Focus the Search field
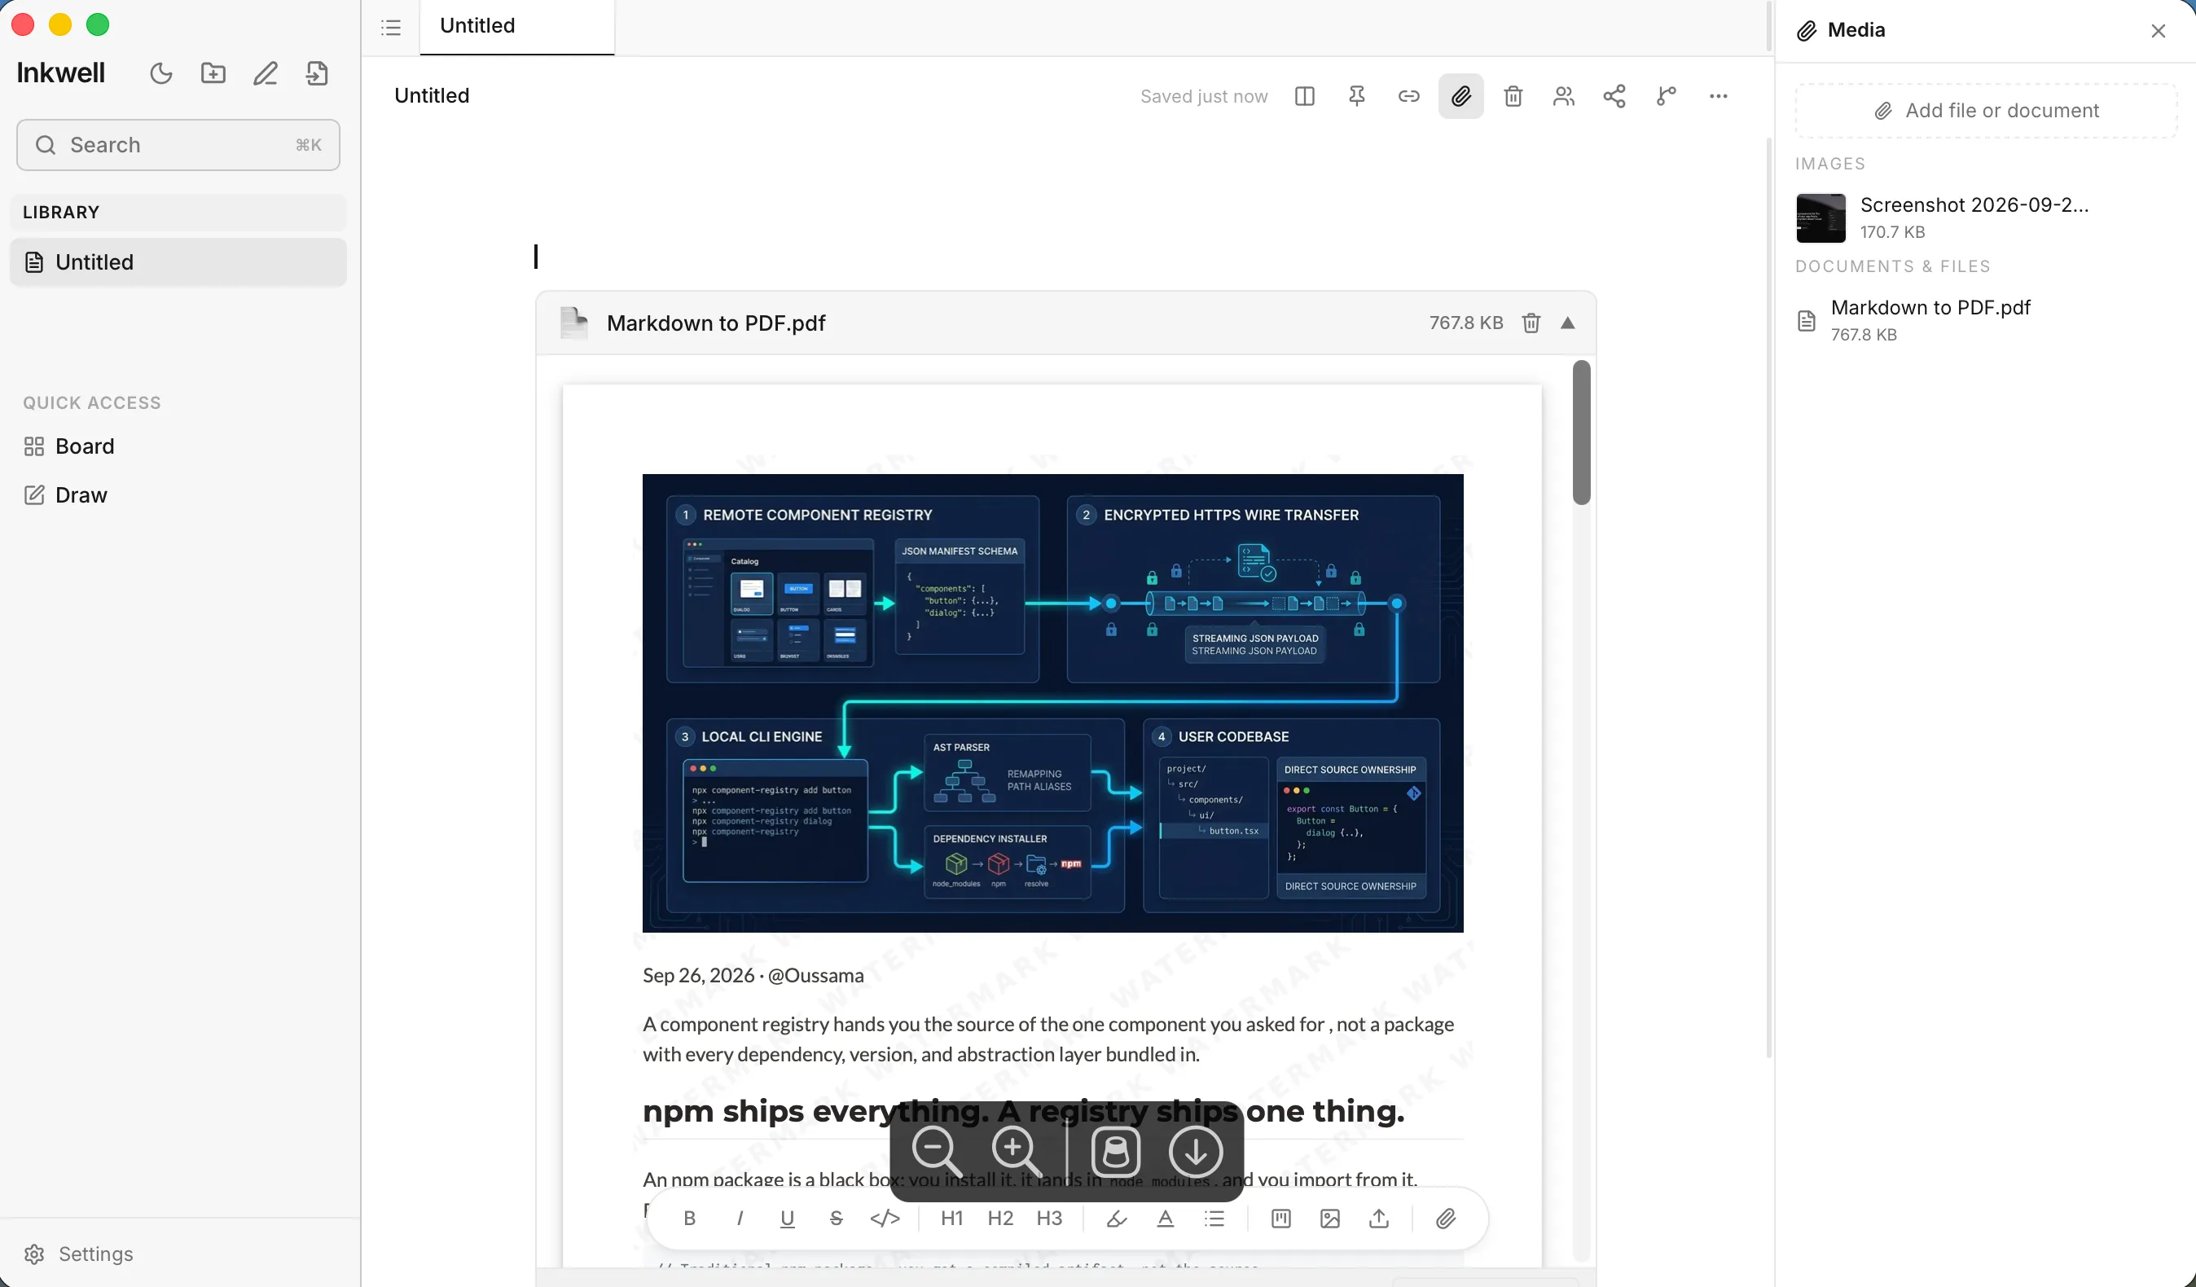 [178, 145]
